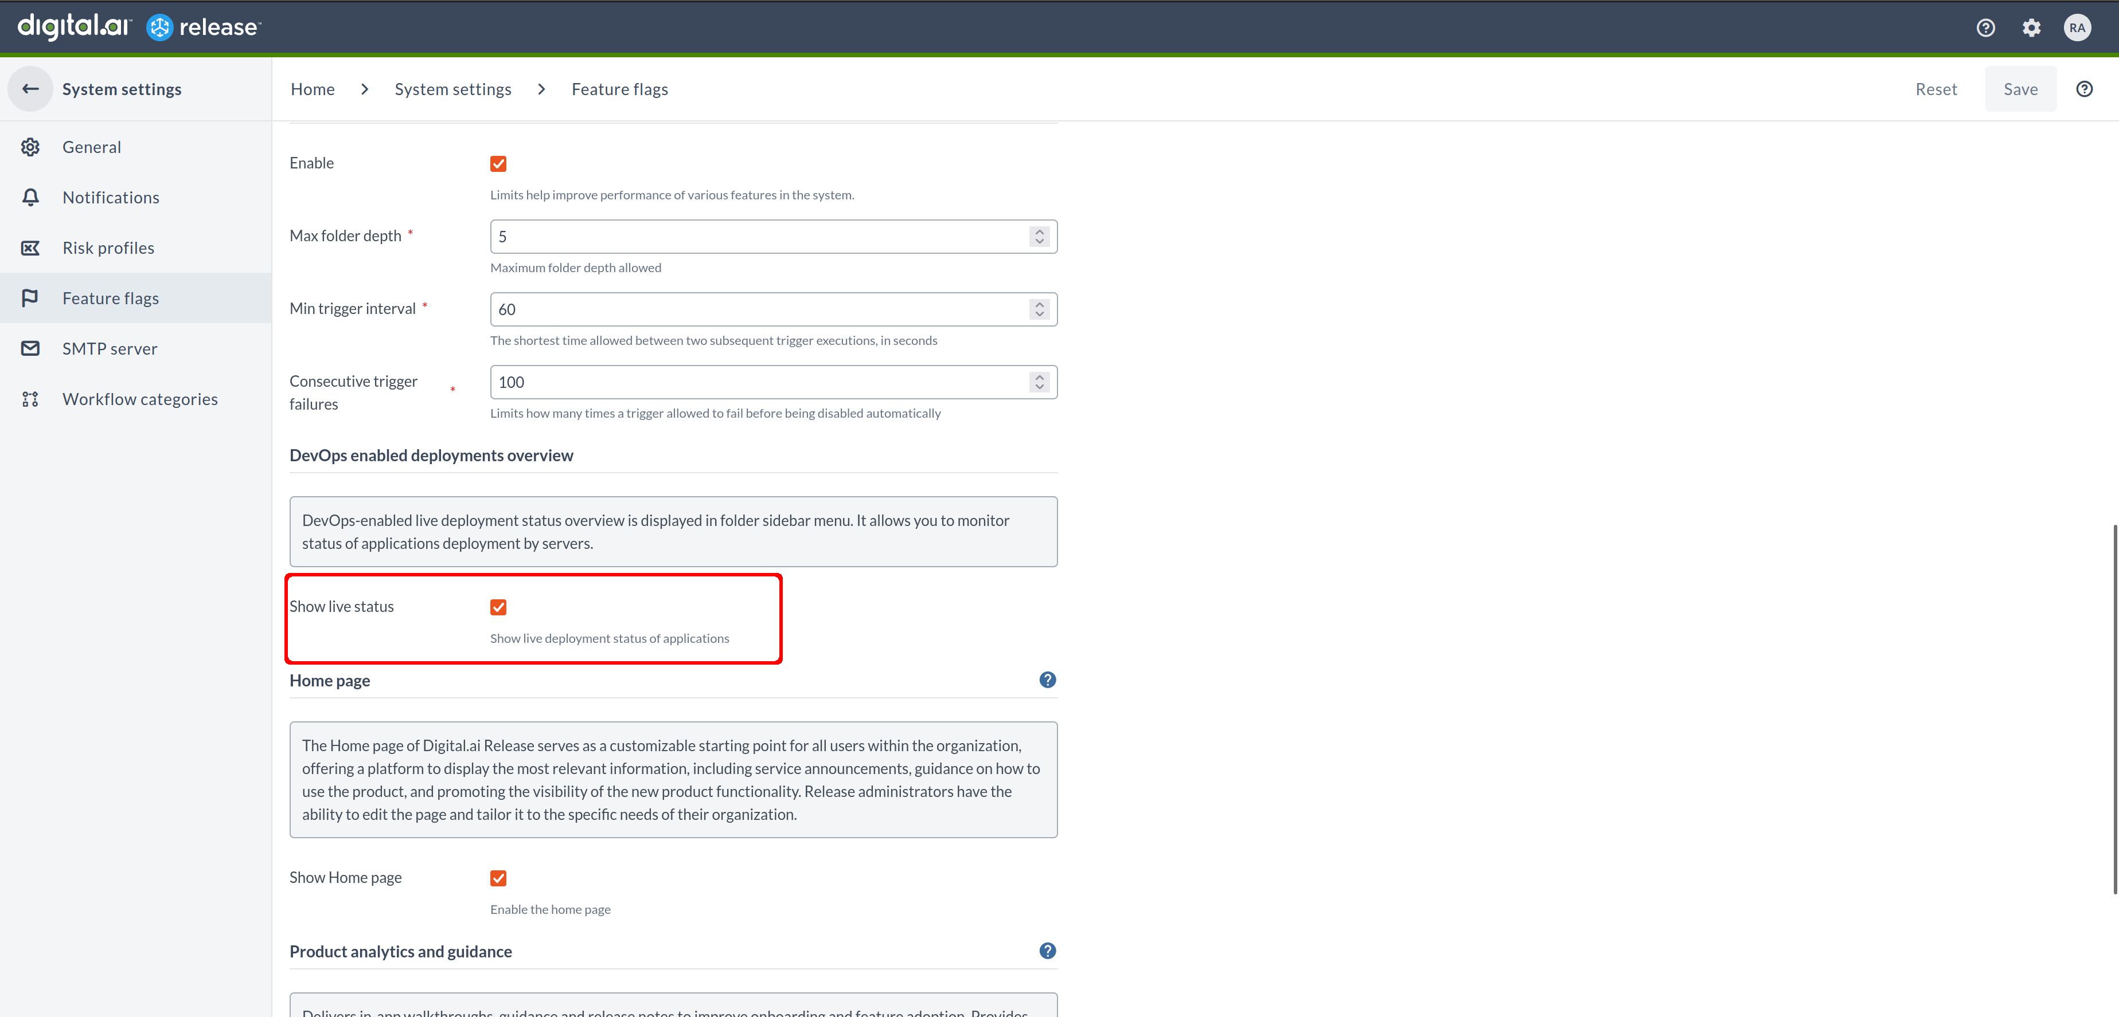The image size is (2119, 1017).
Task: Adjust the Max folder depth stepper arrows
Action: 1040,237
